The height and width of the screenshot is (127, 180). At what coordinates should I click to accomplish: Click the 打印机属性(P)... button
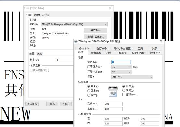pyautogui.click(x=96, y=37)
